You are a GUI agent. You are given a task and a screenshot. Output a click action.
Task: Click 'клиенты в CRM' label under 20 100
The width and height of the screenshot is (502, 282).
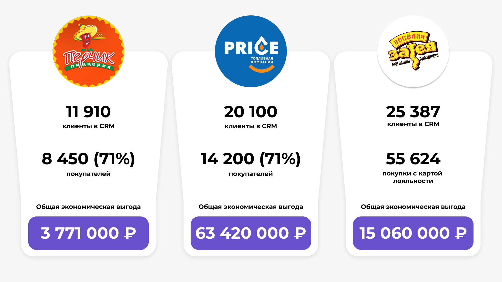pos(251,126)
